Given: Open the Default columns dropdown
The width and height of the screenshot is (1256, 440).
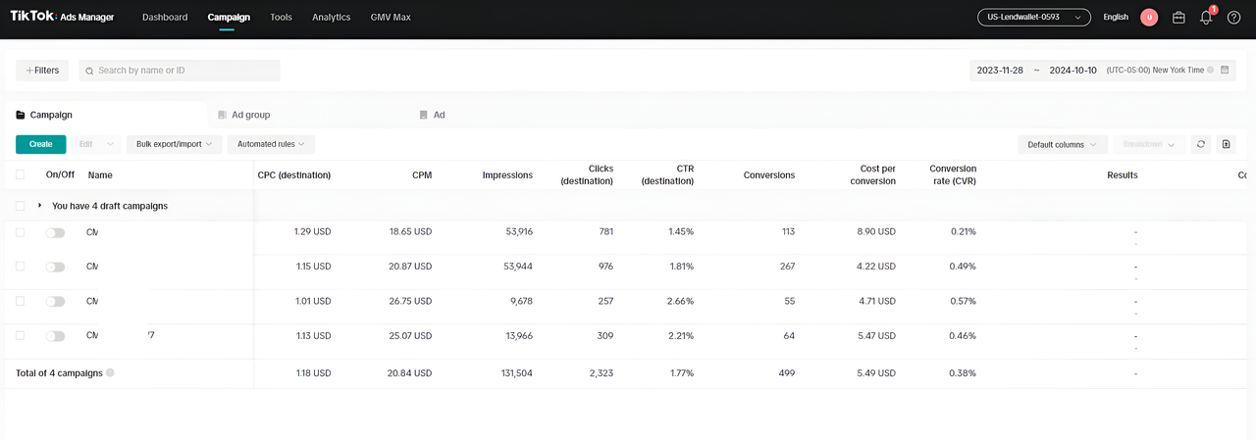Looking at the screenshot, I should [x=1063, y=144].
